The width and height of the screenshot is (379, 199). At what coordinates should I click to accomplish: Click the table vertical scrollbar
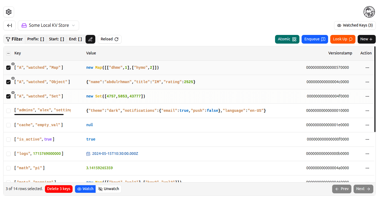(x=375, y=89)
